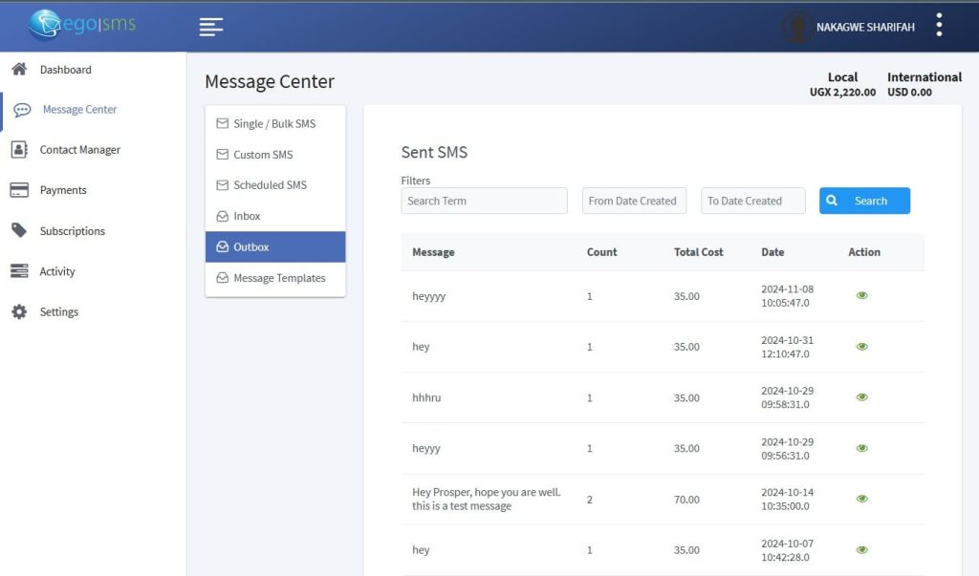This screenshot has height=576, width=979.
Task: Go to Dashboard in the sidebar
Action: tap(65, 70)
